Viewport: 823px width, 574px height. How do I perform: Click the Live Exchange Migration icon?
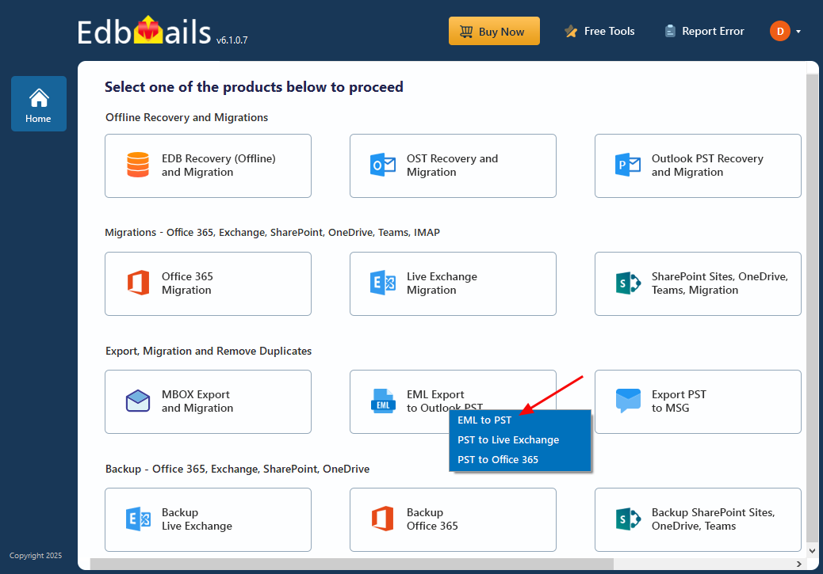[x=383, y=283]
